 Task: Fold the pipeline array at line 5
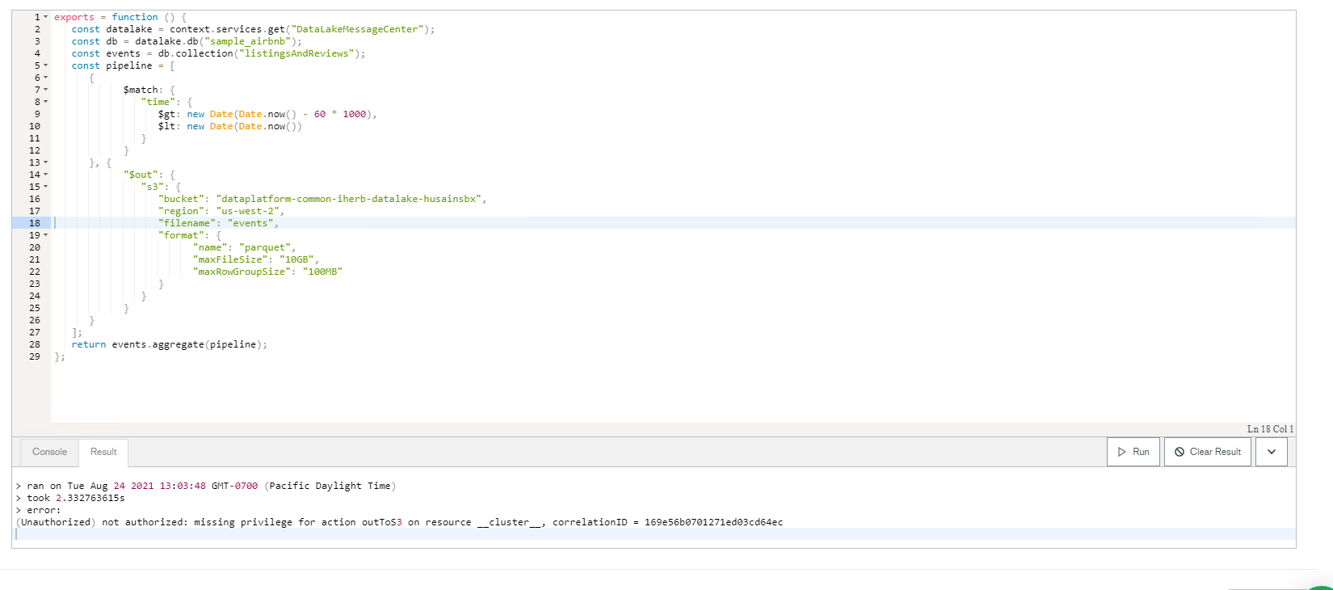click(x=46, y=65)
